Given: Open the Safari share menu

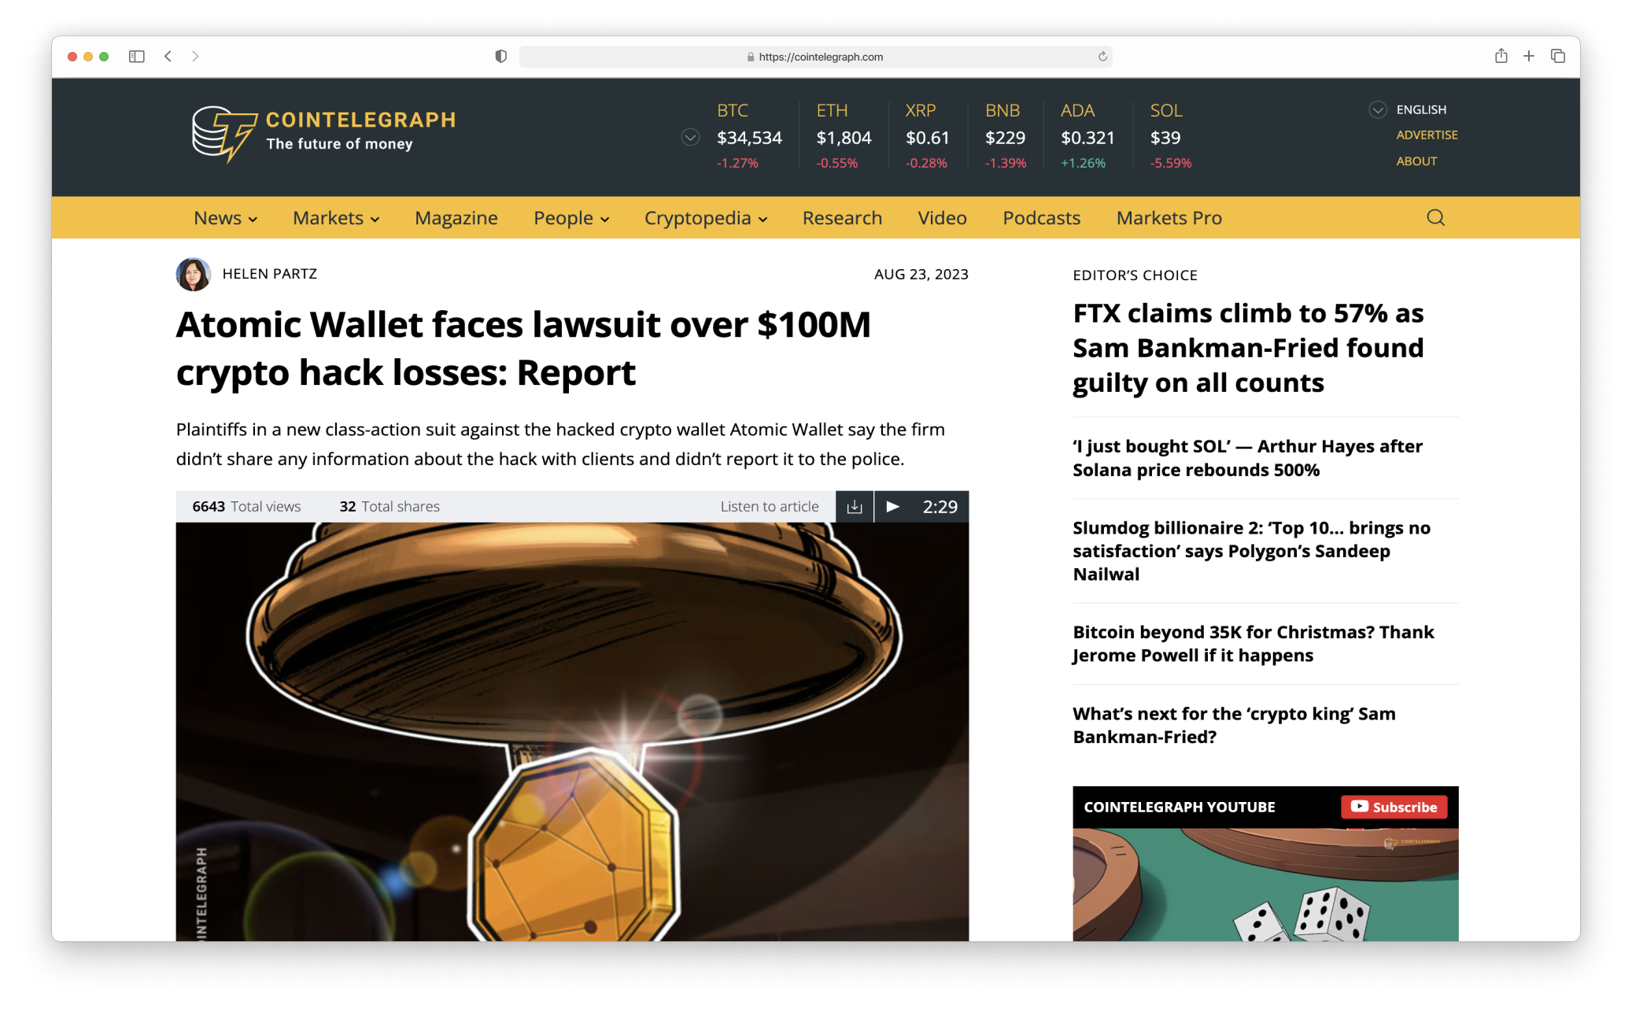Looking at the screenshot, I should pos(1501,56).
